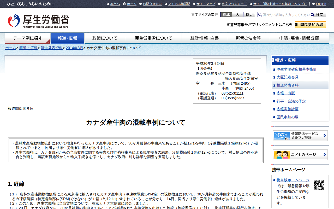Set text size to 標準
This screenshot has width=334, height=209.
(226, 15)
